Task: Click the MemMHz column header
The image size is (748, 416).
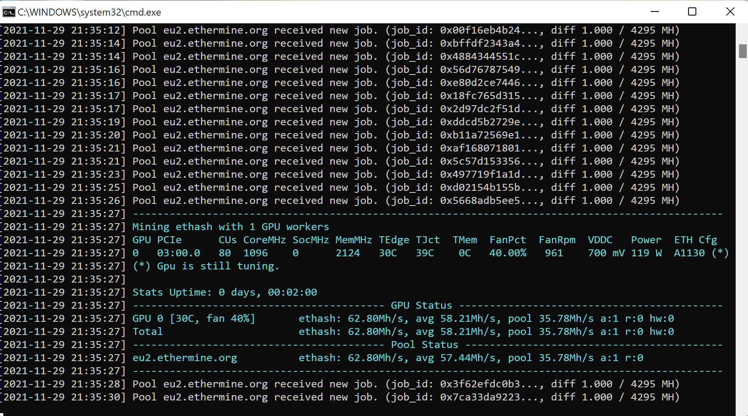Action: coord(354,240)
